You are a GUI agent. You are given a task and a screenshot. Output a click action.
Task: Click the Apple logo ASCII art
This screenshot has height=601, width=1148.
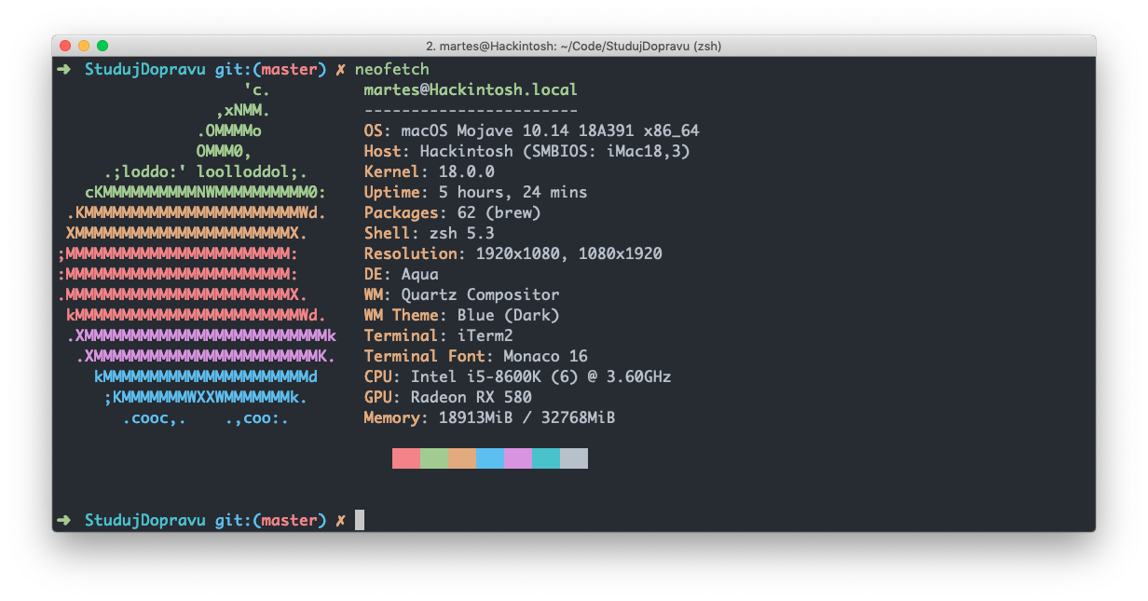point(196,254)
